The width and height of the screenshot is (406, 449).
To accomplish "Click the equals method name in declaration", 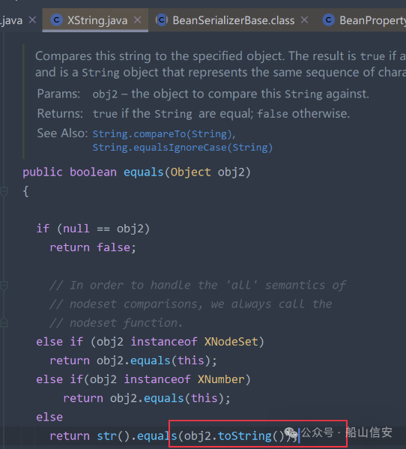I will click(x=143, y=172).
